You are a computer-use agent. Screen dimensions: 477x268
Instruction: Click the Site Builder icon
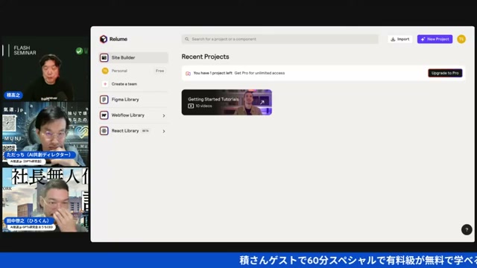104,57
